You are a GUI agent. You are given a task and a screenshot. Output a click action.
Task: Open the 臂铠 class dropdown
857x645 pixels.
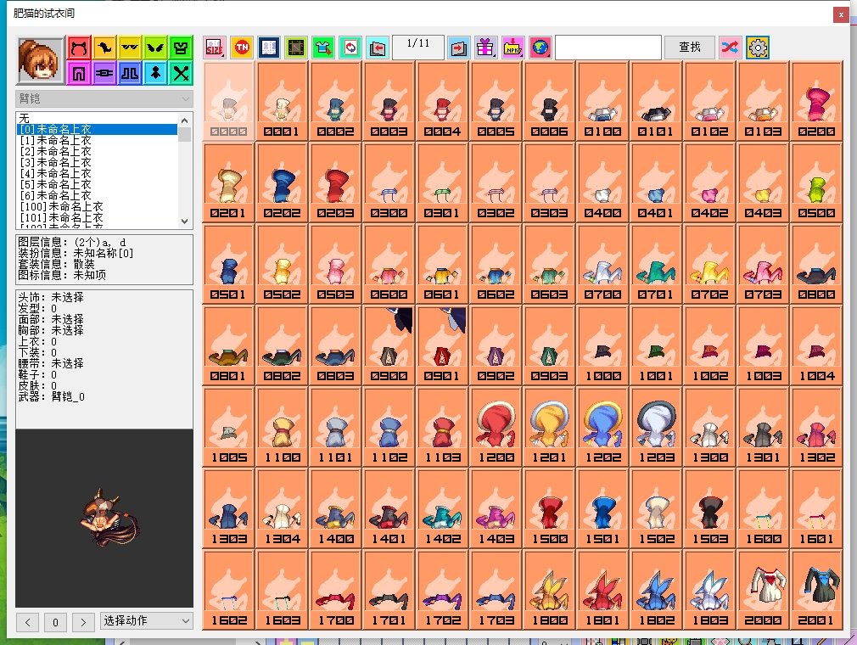(x=104, y=99)
